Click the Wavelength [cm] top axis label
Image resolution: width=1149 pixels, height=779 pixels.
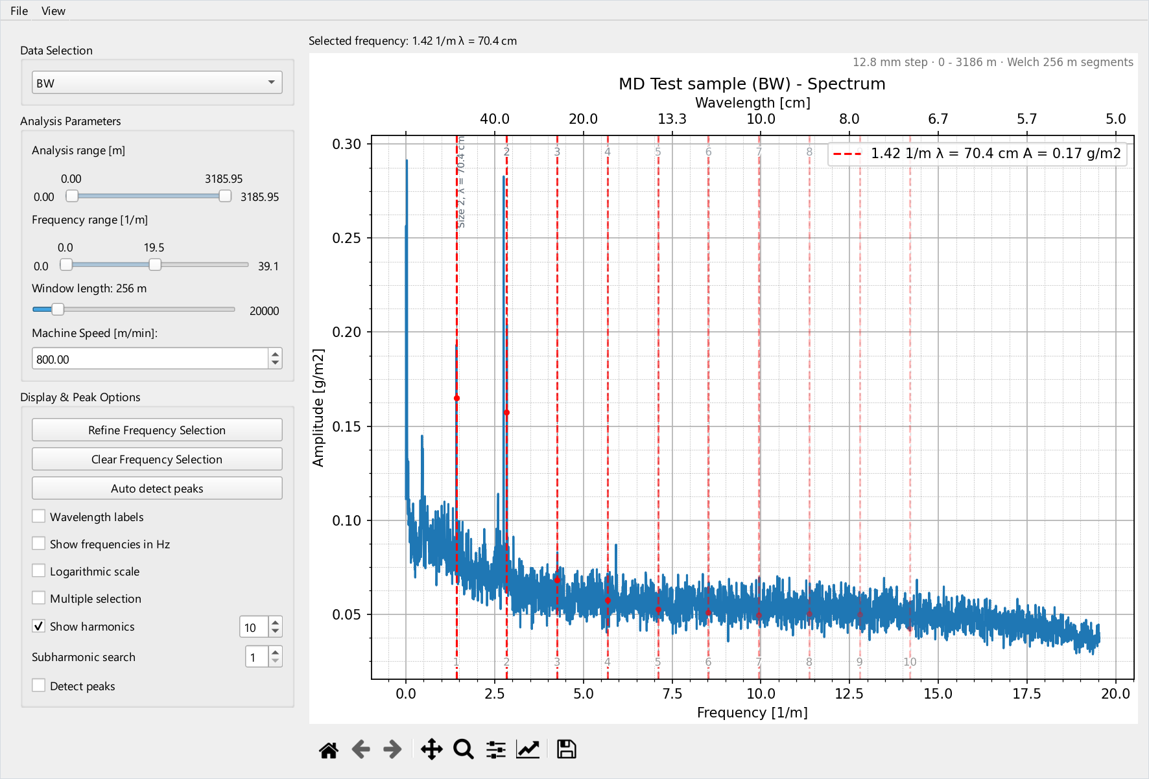753,102
